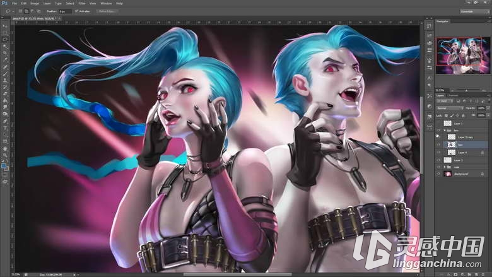Switch to the Channels tab
The image size is (492, 277).
tap(453, 95)
